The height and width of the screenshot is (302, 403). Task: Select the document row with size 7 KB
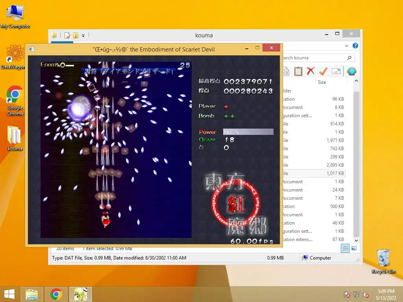[314, 198]
